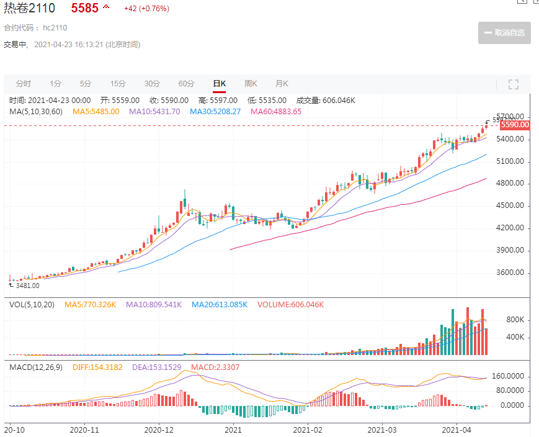539x437 pixels.
Task: Click the VOL(5,10,20) indicator label
Action: 32,305
